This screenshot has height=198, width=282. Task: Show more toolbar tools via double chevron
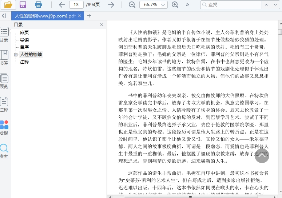click(187, 5)
